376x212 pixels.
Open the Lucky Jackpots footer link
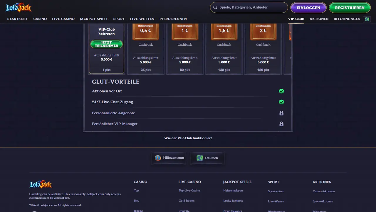(233, 201)
